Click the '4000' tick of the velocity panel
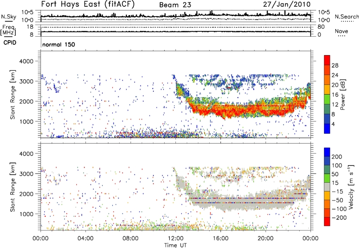This screenshot has width=359, height=248. click(26, 154)
